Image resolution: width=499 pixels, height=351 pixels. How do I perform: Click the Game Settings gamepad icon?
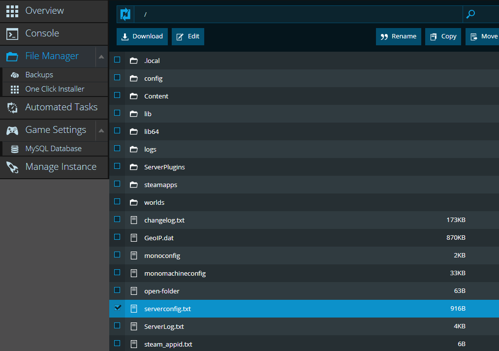click(x=12, y=130)
